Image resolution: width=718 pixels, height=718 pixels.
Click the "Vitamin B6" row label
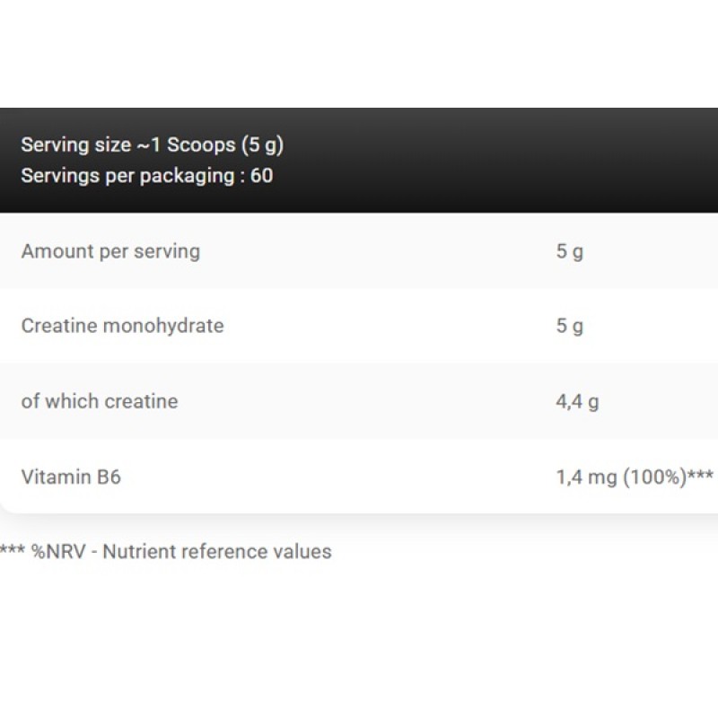(x=71, y=477)
